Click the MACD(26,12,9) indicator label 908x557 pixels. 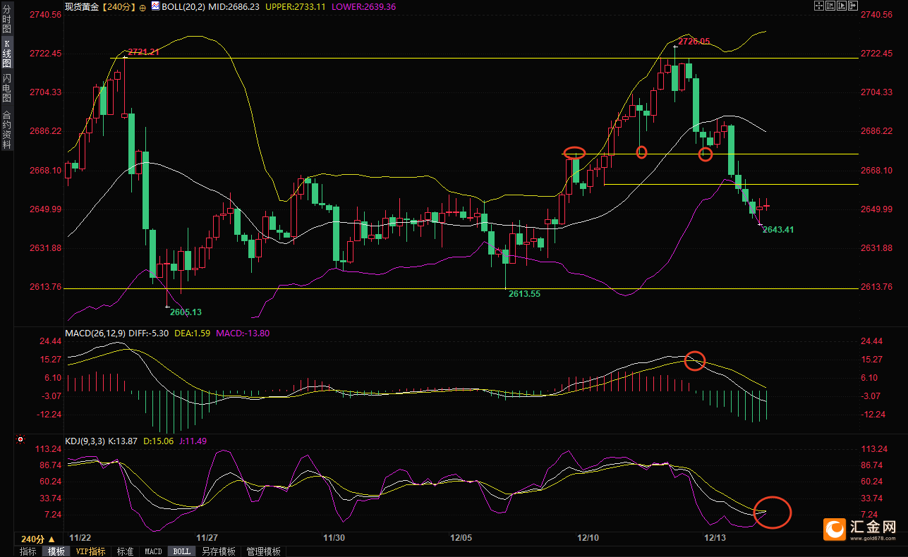pos(94,333)
